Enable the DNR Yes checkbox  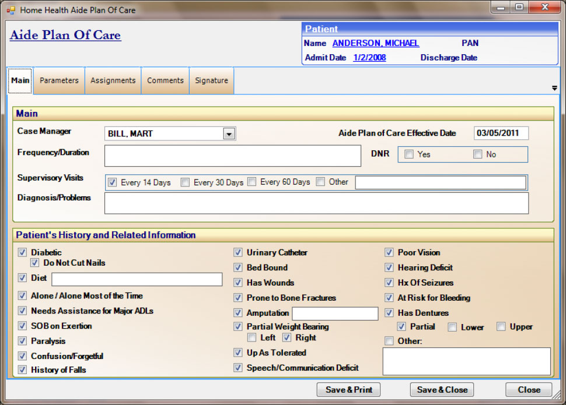pyautogui.click(x=409, y=154)
